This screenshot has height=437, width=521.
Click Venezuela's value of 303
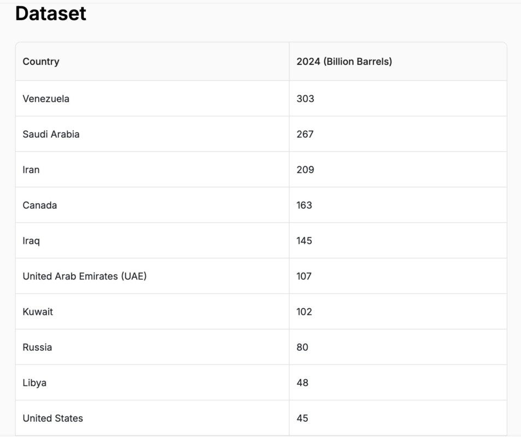[x=305, y=99]
